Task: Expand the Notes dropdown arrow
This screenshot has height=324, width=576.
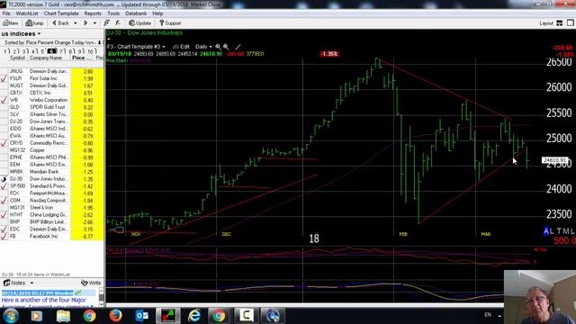Action: point(31,283)
